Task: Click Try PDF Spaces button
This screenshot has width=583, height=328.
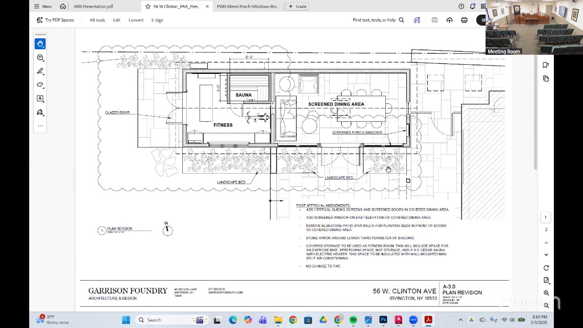Action: (x=55, y=20)
